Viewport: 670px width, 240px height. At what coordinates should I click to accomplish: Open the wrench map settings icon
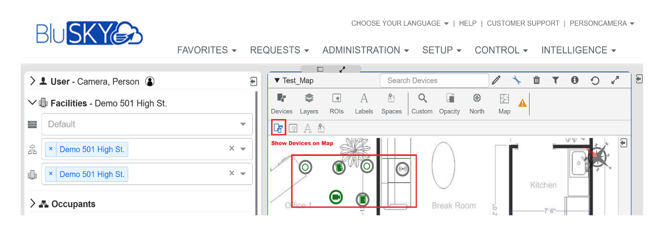(517, 80)
